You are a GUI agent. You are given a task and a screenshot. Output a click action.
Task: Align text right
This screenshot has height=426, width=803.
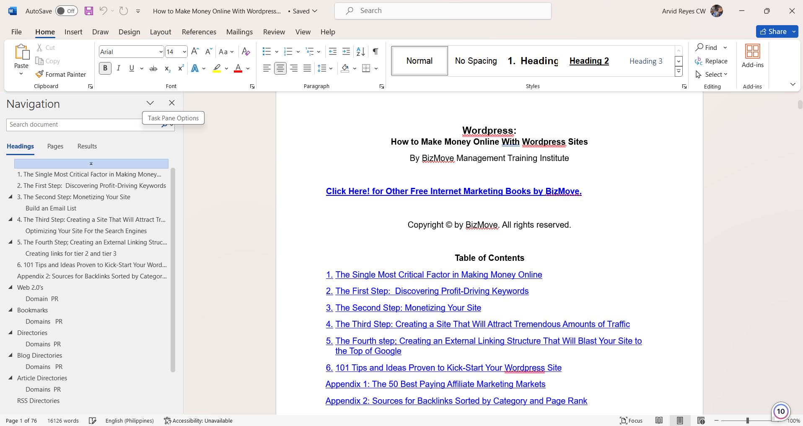click(x=294, y=68)
